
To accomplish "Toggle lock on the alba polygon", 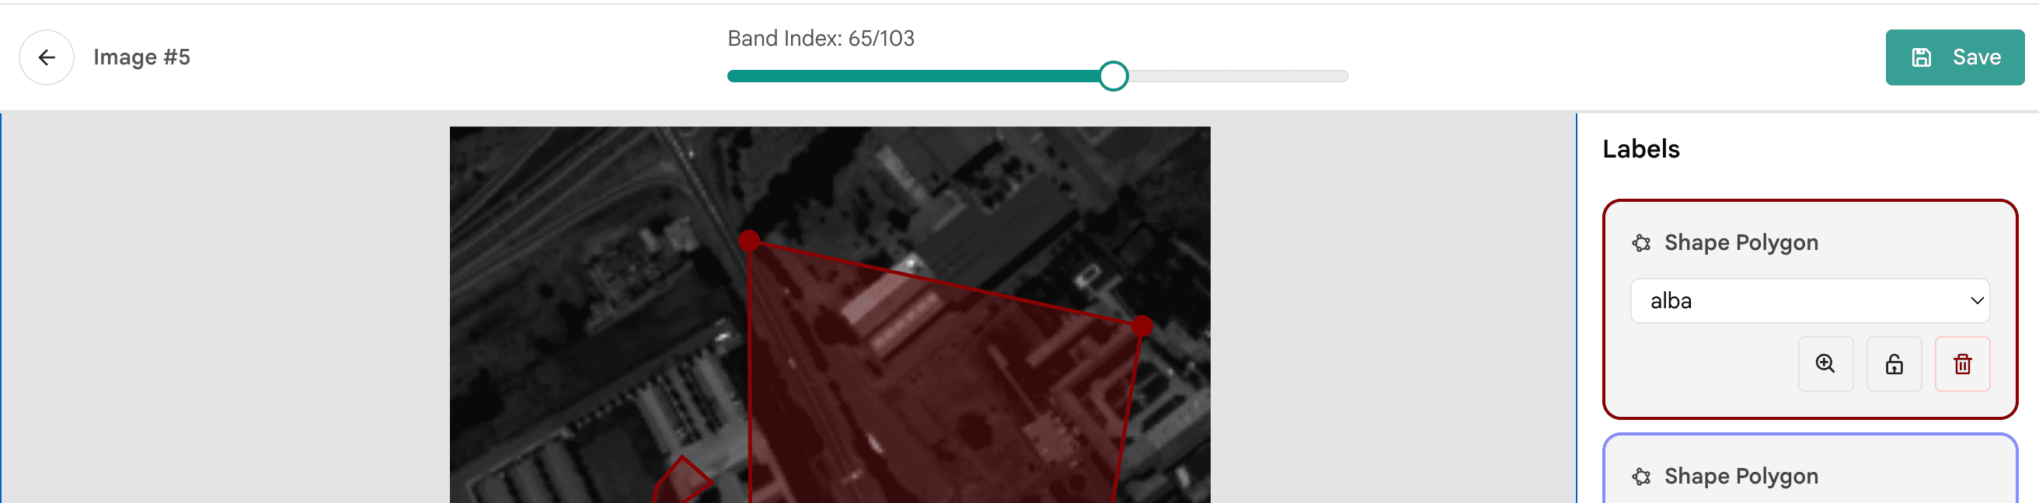I will tap(1894, 364).
